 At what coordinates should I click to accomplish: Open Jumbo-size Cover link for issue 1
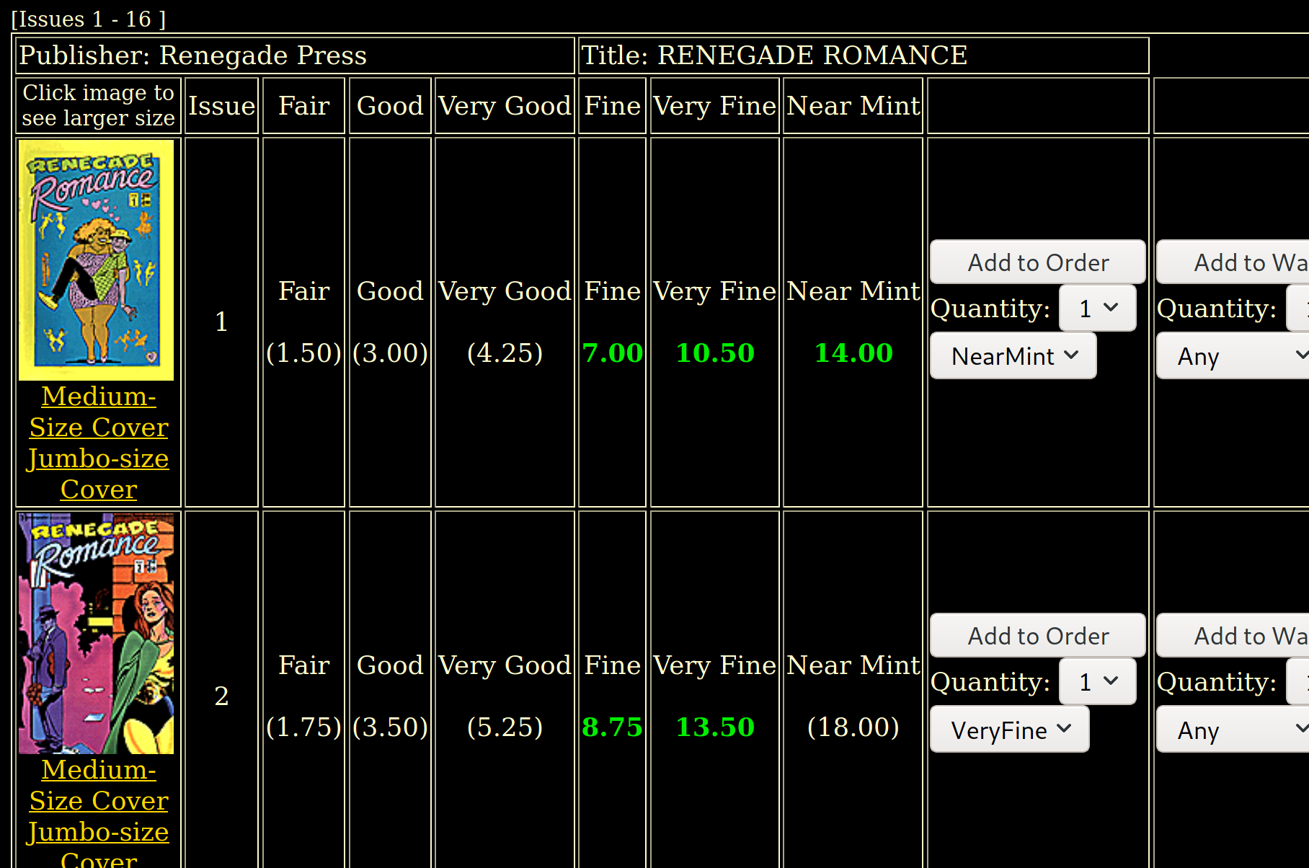click(99, 474)
